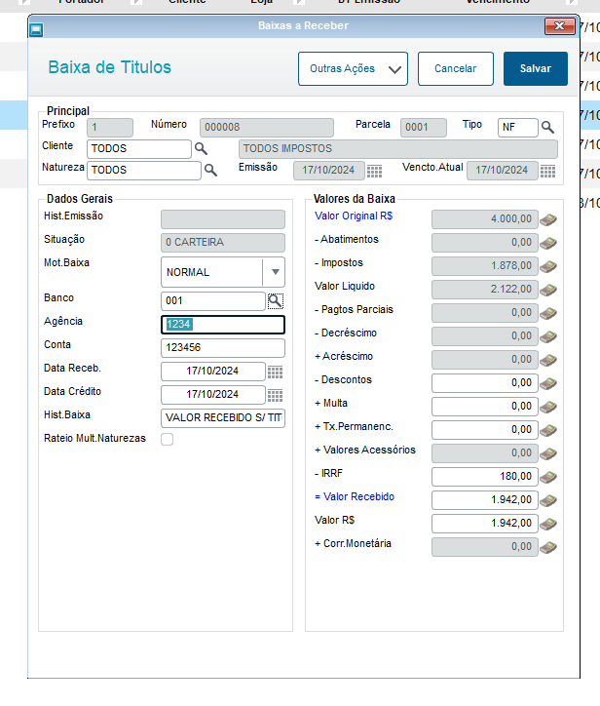Click the Valor Recebido value field

(x=484, y=500)
